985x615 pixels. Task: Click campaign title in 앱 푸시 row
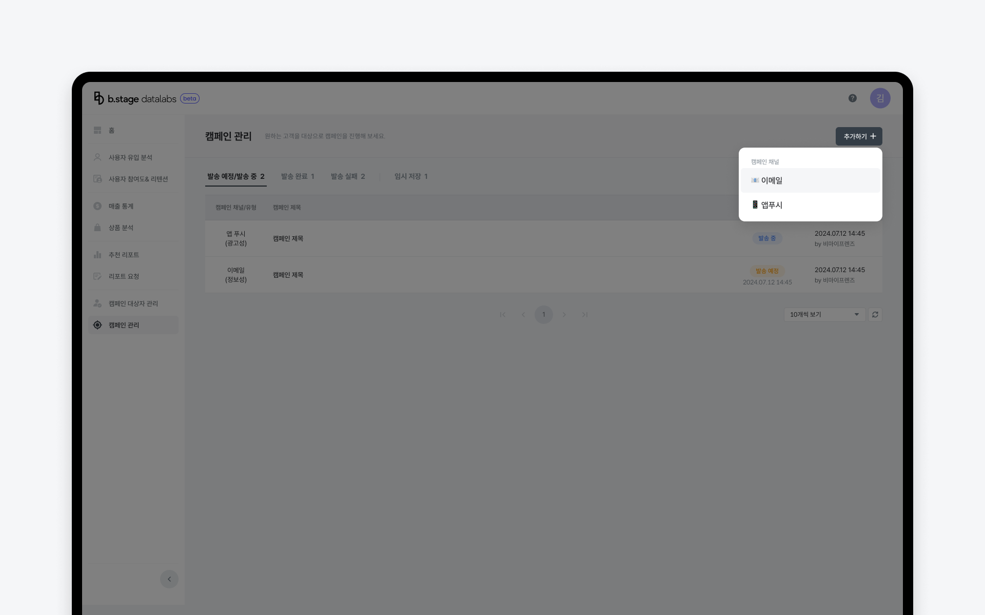288,238
